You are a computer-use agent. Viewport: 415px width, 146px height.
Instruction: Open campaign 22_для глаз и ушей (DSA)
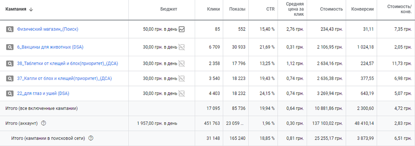(x=43, y=93)
